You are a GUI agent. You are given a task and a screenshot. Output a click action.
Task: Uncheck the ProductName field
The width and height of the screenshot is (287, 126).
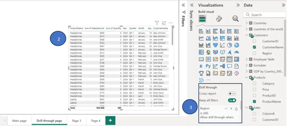[254, 101]
